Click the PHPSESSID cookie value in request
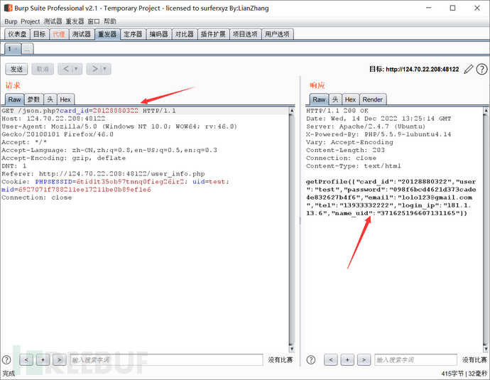The image size is (490, 380). click(x=130, y=182)
